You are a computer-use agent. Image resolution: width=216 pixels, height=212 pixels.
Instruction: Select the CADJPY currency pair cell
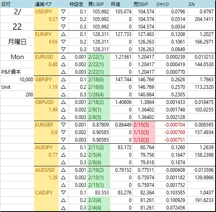tap(46, 193)
